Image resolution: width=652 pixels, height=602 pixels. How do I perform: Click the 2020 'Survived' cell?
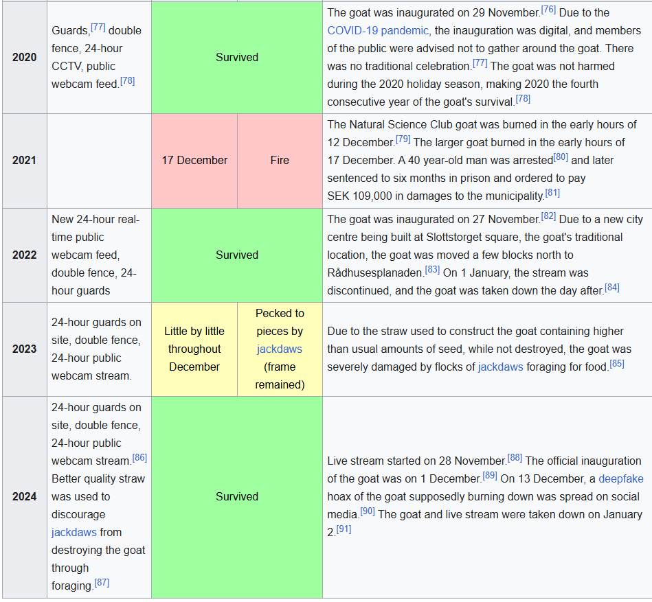[237, 58]
